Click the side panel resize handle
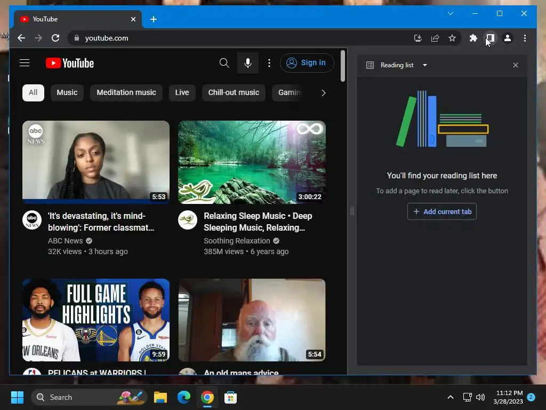546x410 pixels. [352, 211]
